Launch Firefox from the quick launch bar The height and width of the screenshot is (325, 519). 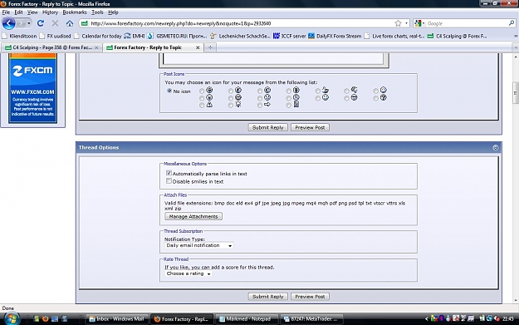pyautogui.click(x=46, y=318)
